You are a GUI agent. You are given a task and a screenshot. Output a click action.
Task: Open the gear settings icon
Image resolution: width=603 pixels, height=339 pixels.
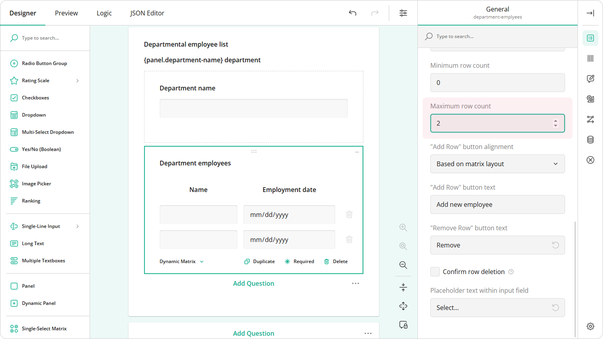point(590,326)
